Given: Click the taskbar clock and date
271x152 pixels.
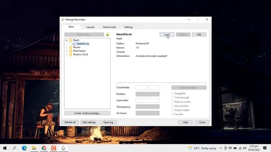Looking at the screenshot, I should coord(254,148).
